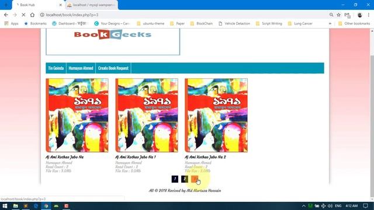374x210 pixels.
Task: Click the site info icon in address bar
Action: pos(42,15)
